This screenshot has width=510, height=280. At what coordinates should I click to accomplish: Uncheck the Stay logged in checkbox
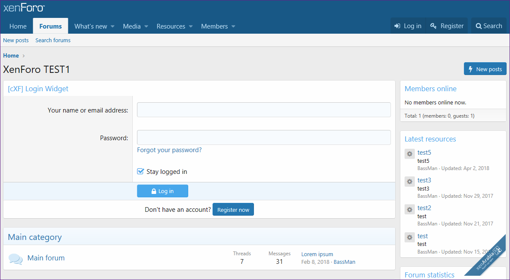point(140,171)
